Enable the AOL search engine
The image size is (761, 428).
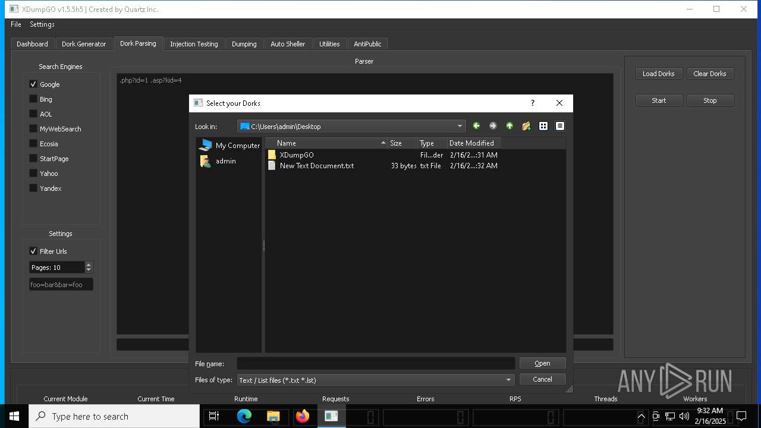[x=33, y=114]
